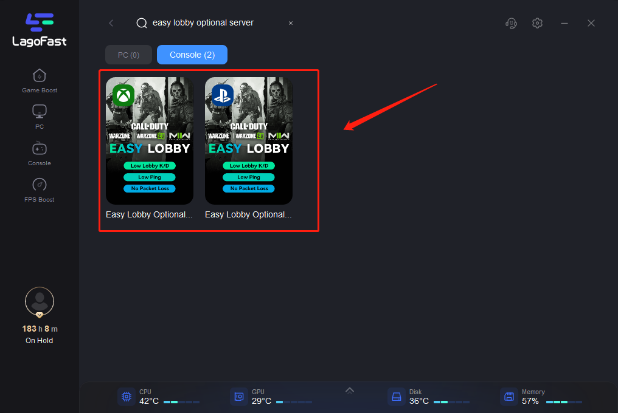Clear the search text with the X
The image size is (618, 413).
290,23
